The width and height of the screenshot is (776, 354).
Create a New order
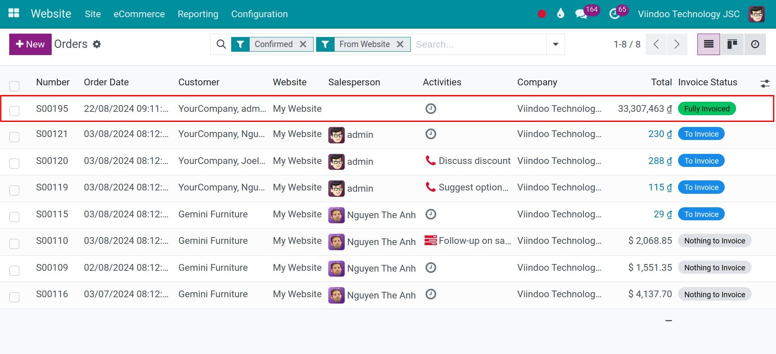(x=30, y=44)
